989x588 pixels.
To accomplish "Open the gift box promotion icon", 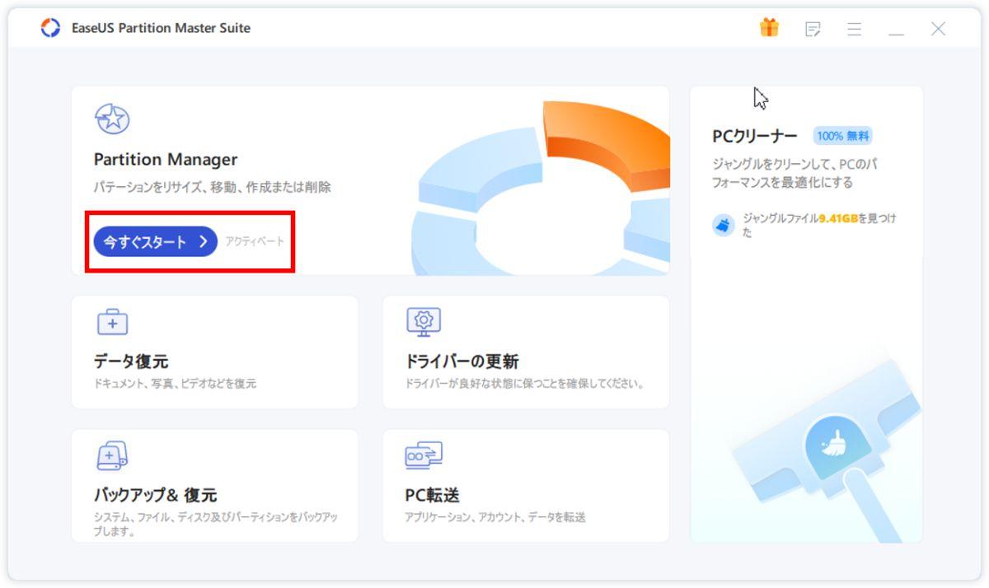I will 769,28.
